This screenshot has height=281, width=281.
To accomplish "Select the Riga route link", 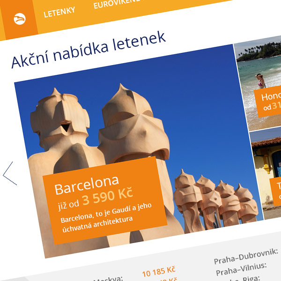I will [251, 279].
